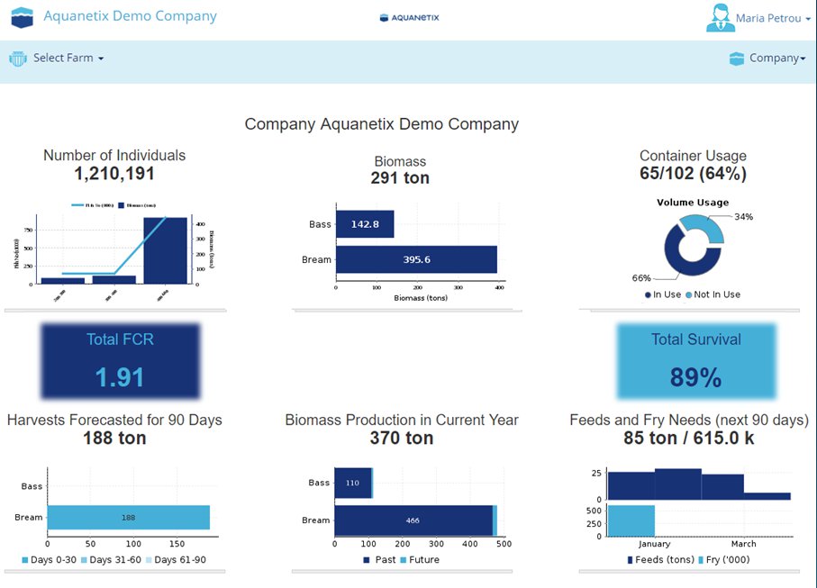Click the 89% survival value
The width and height of the screenshot is (817, 588).
696,377
